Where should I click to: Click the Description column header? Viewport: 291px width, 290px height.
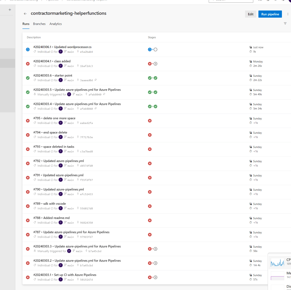pos(34,37)
